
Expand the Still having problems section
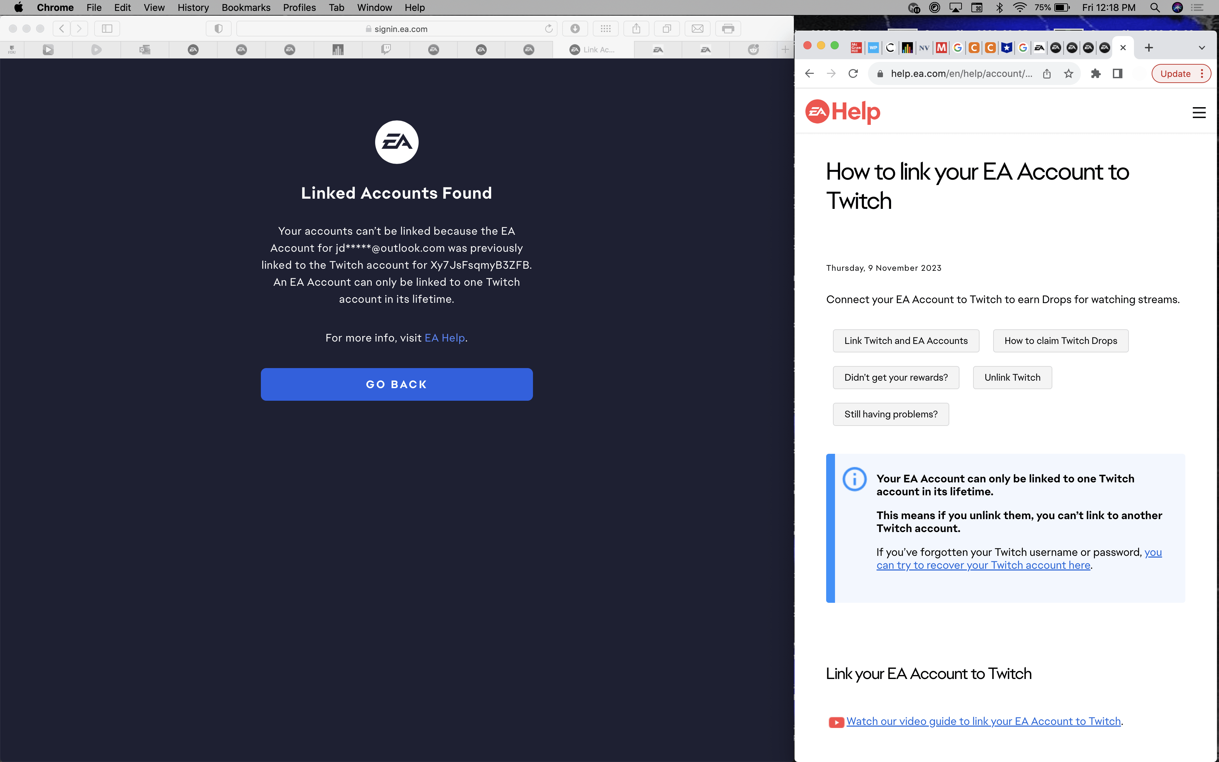point(889,413)
